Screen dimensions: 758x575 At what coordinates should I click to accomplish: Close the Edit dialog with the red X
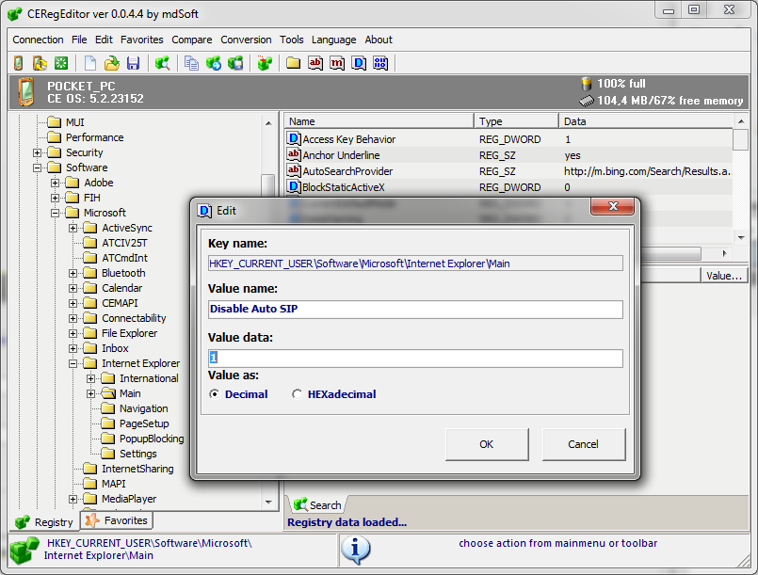pyautogui.click(x=612, y=206)
